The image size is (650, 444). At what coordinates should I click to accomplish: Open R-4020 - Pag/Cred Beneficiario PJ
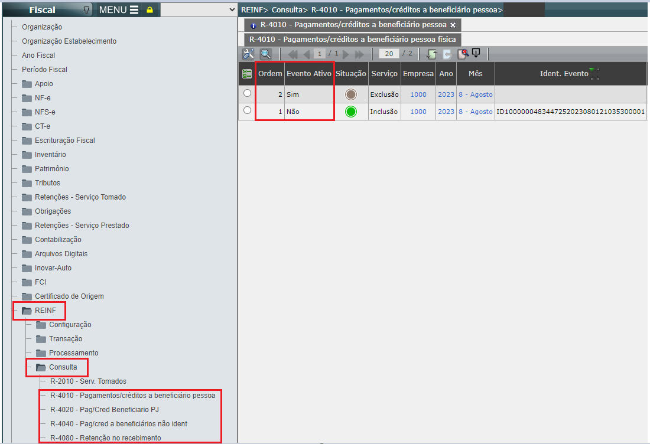click(x=104, y=410)
